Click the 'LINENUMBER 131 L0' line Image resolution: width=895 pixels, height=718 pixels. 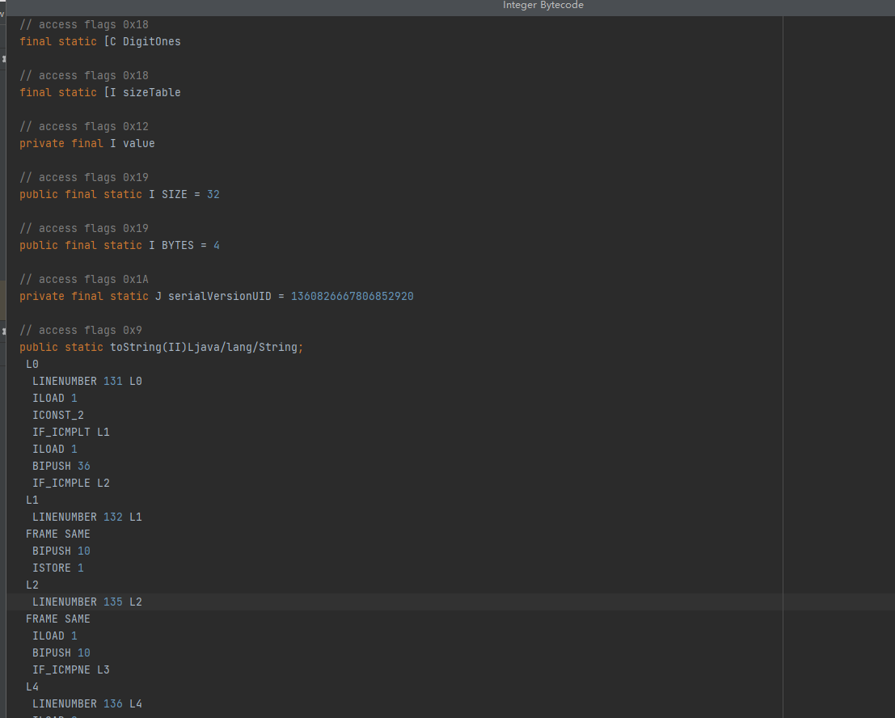(87, 382)
